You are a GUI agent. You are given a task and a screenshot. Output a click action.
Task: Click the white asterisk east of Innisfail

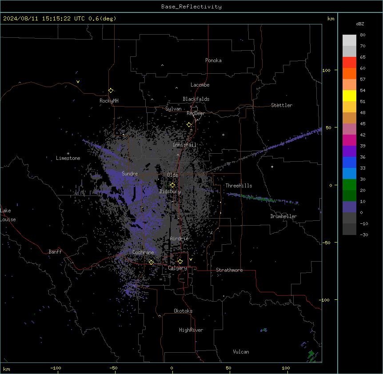(223, 135)
